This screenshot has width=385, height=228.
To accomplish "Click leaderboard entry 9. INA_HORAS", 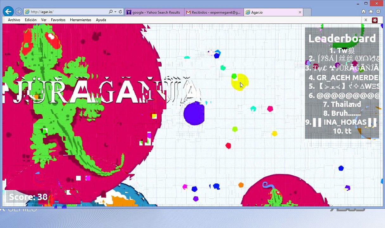I will tap(341, 122).
